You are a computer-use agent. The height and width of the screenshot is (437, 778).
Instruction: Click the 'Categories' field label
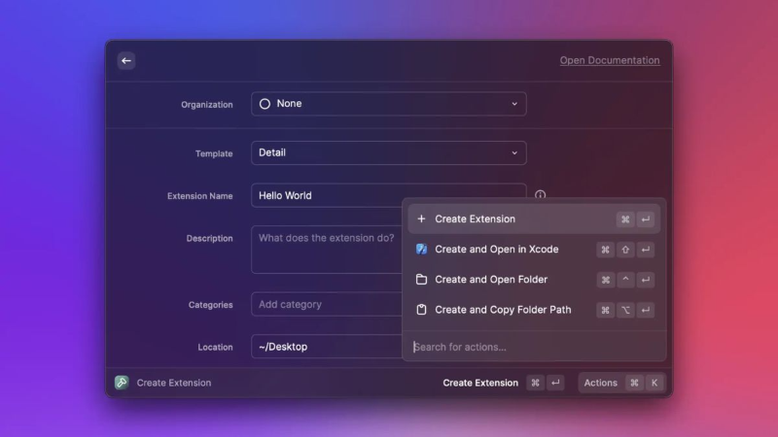click(x=210, y=305)
